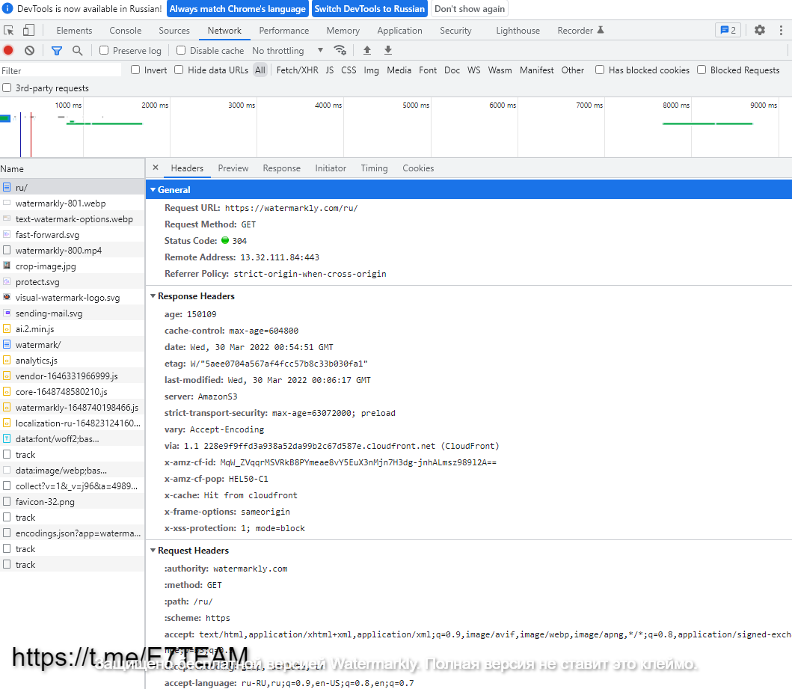
Task: Check Hide data URLs checkbox
Action: tap(179, 70)
